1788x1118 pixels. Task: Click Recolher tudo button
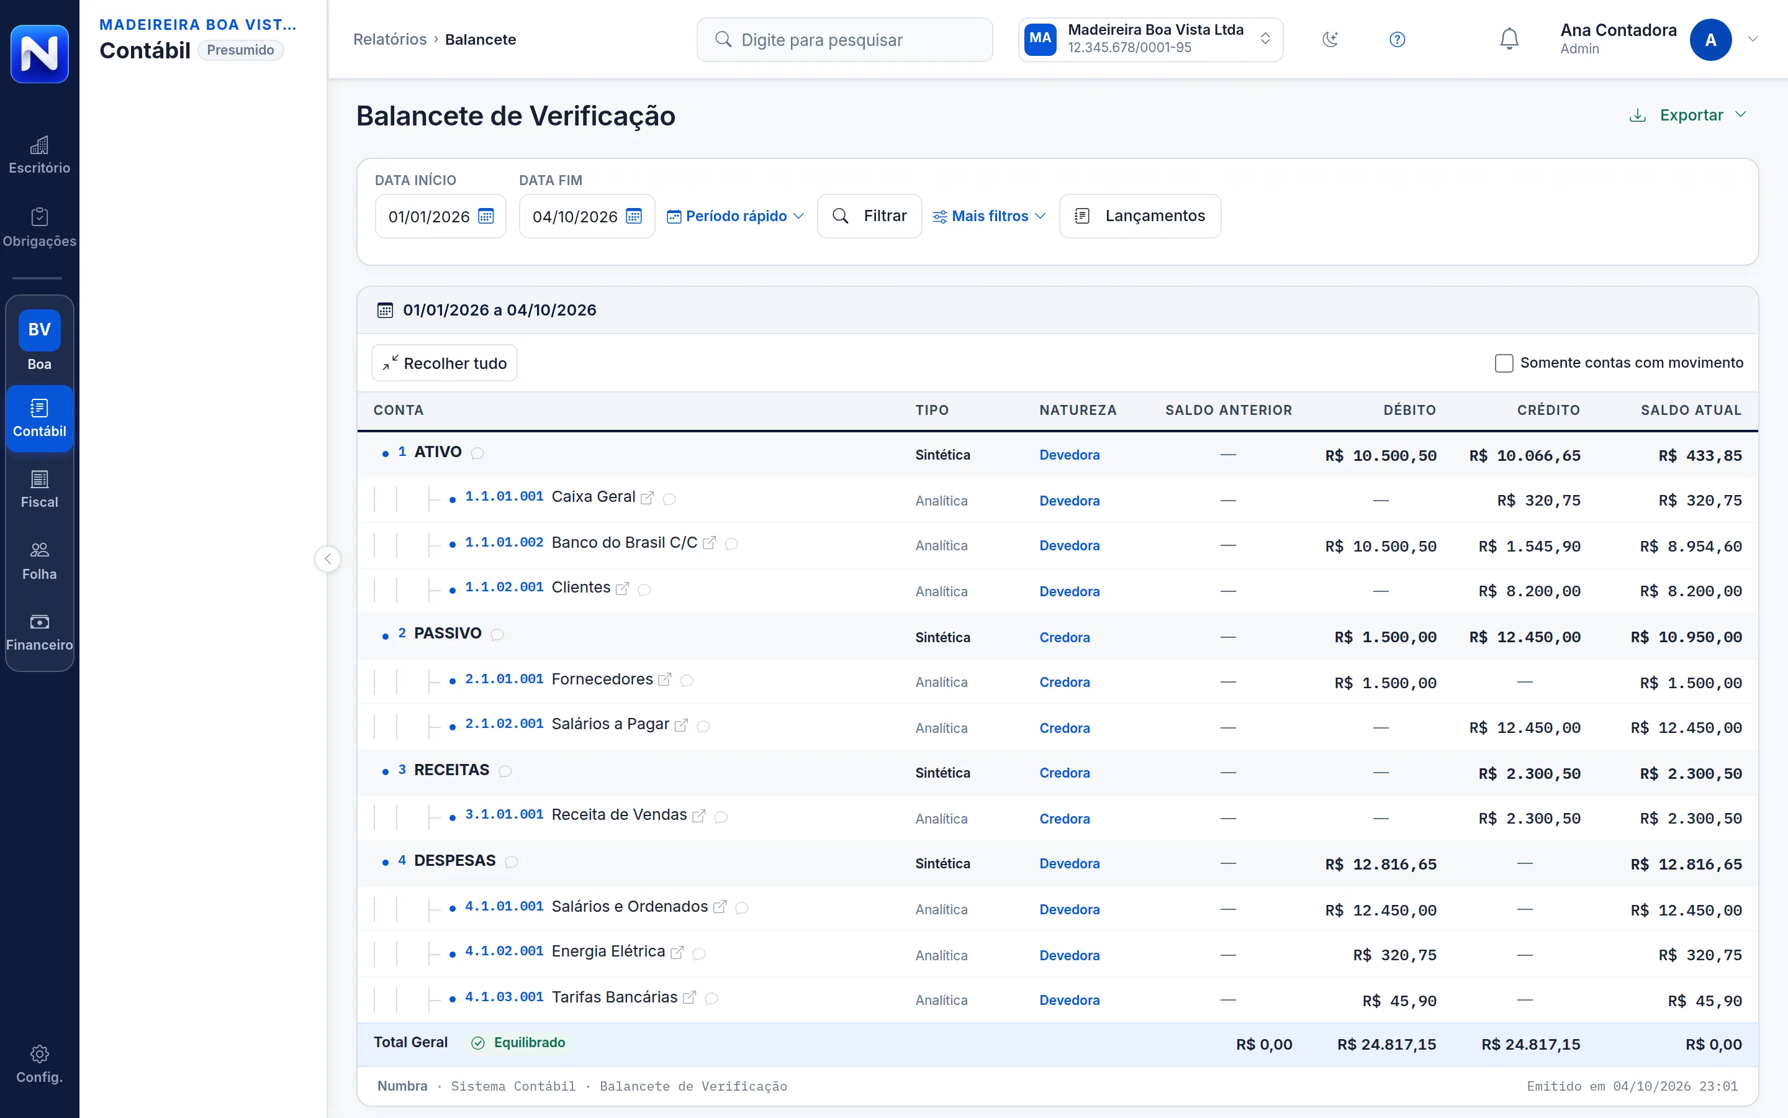click(445, 363)
